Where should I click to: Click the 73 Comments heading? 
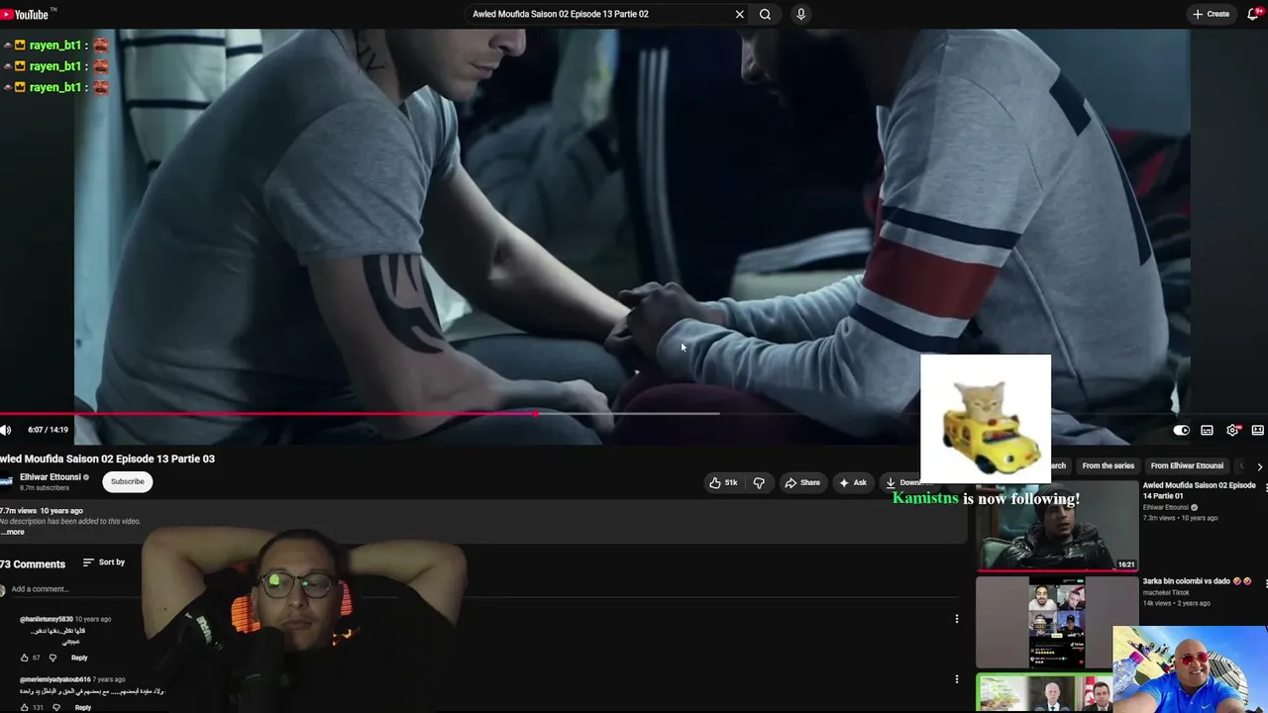[33, 563]
